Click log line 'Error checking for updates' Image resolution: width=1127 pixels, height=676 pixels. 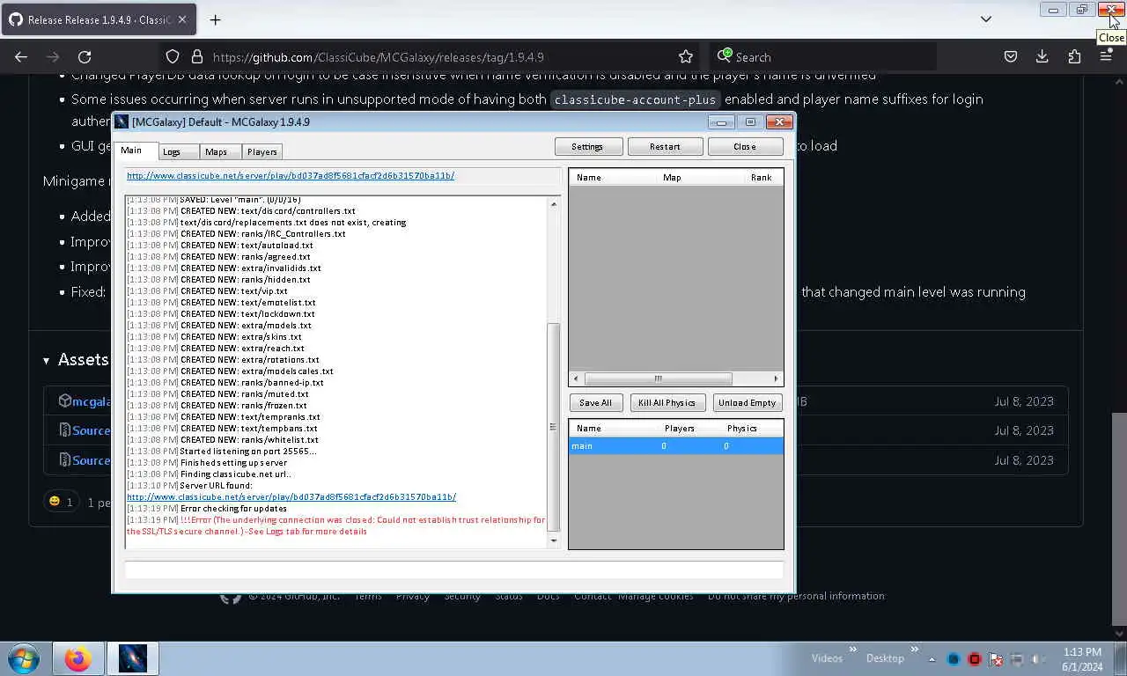pyautogui.click(x=233, y=508)
